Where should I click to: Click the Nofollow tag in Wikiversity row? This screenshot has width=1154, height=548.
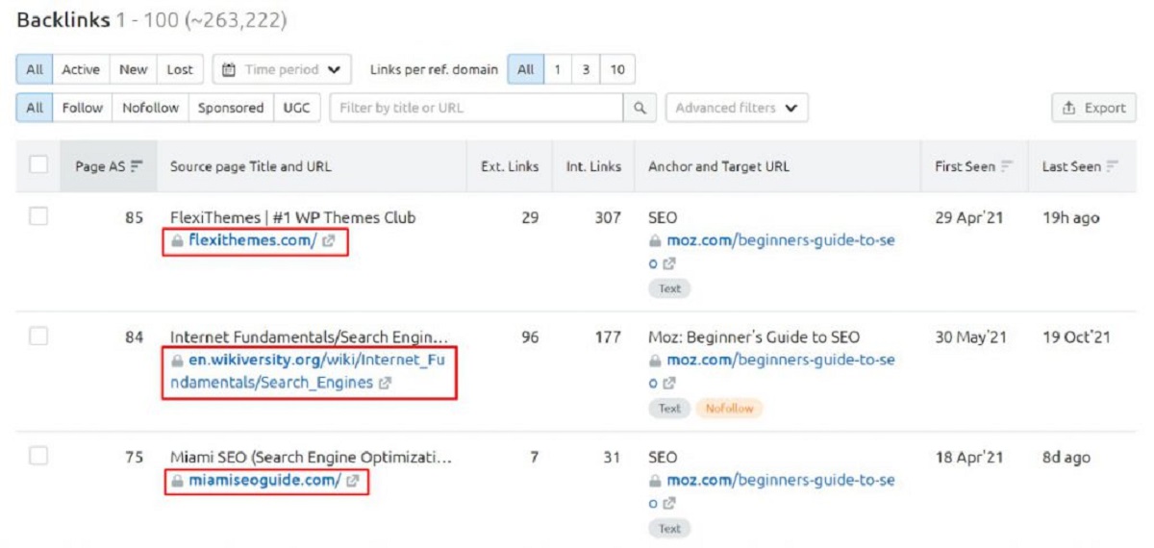coord(728,409)
